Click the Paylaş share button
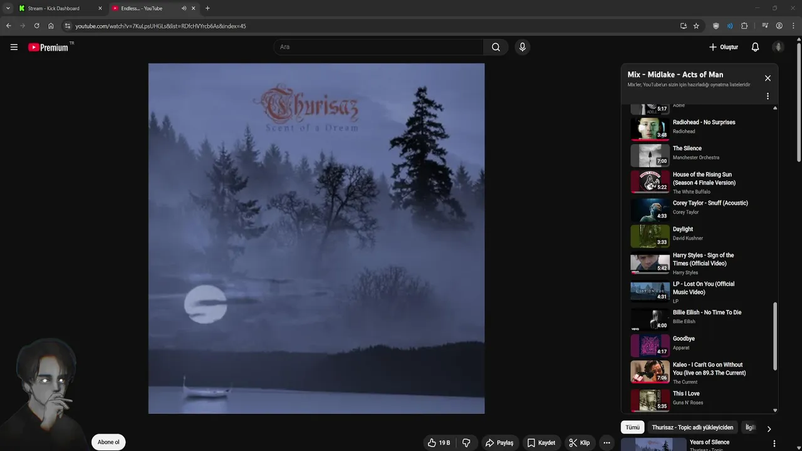802x451 pixels. tap(499, 442)
